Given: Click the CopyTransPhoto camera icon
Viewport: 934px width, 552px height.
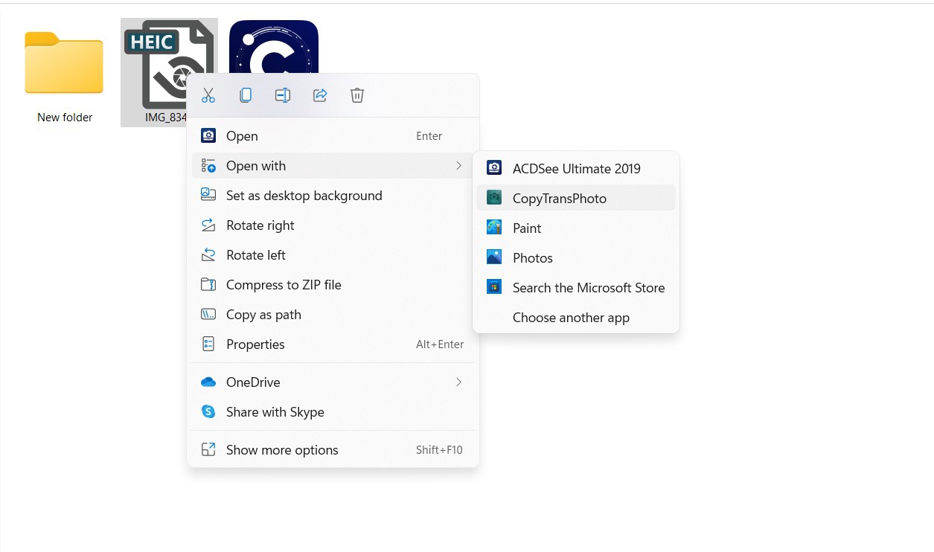Looking at the screenshot, I should pyautogui.click(x=494, y=198).
